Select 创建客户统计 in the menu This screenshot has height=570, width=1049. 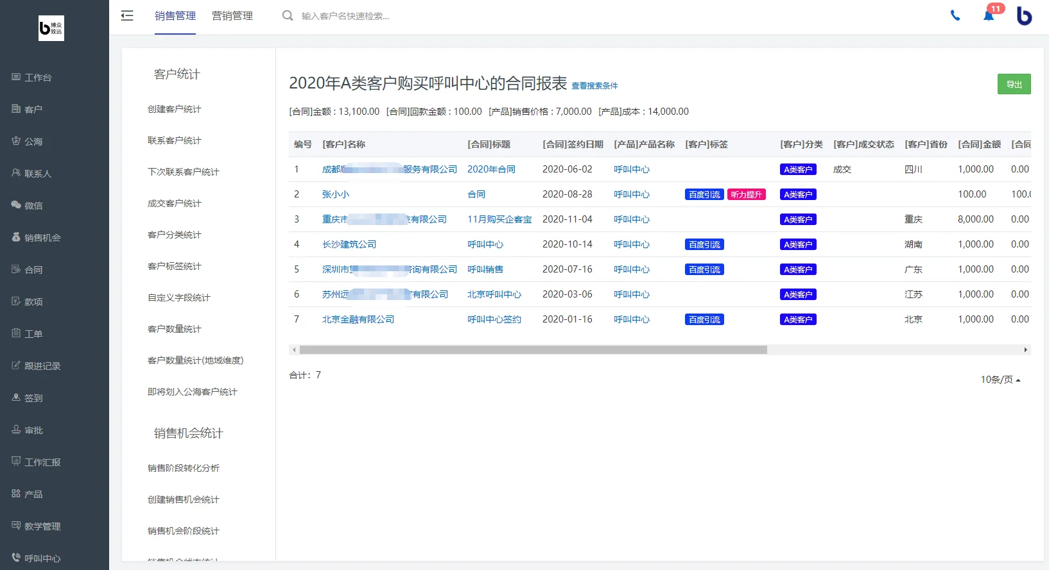pos(175,109)
